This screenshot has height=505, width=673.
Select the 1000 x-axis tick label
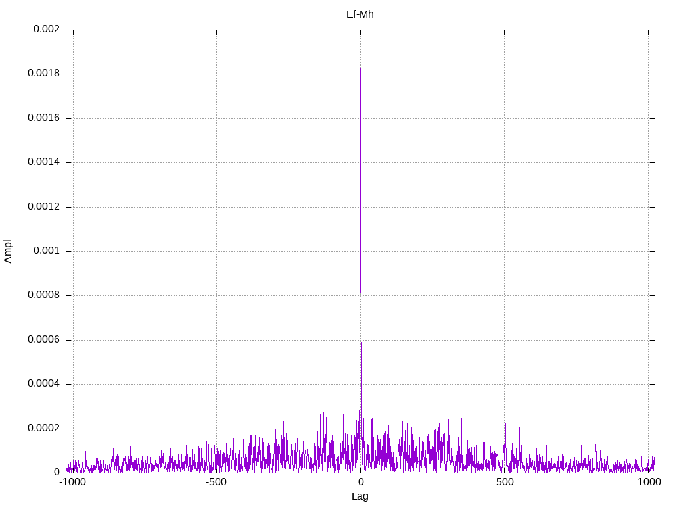point(648,482)
